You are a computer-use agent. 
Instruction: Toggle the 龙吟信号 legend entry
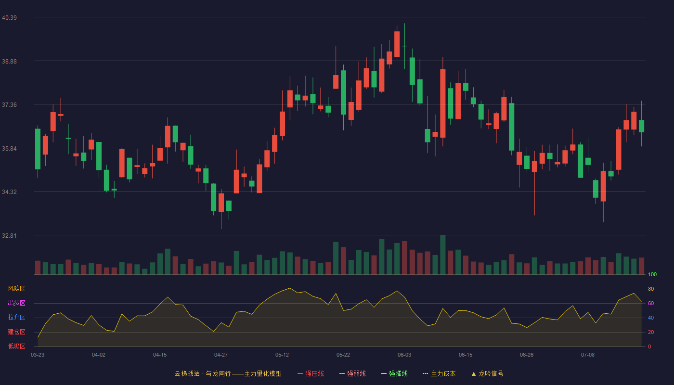click(x=487, y=373)
